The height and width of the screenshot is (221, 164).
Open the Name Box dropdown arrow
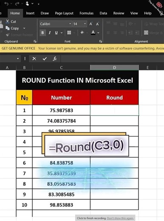[18, 59]
